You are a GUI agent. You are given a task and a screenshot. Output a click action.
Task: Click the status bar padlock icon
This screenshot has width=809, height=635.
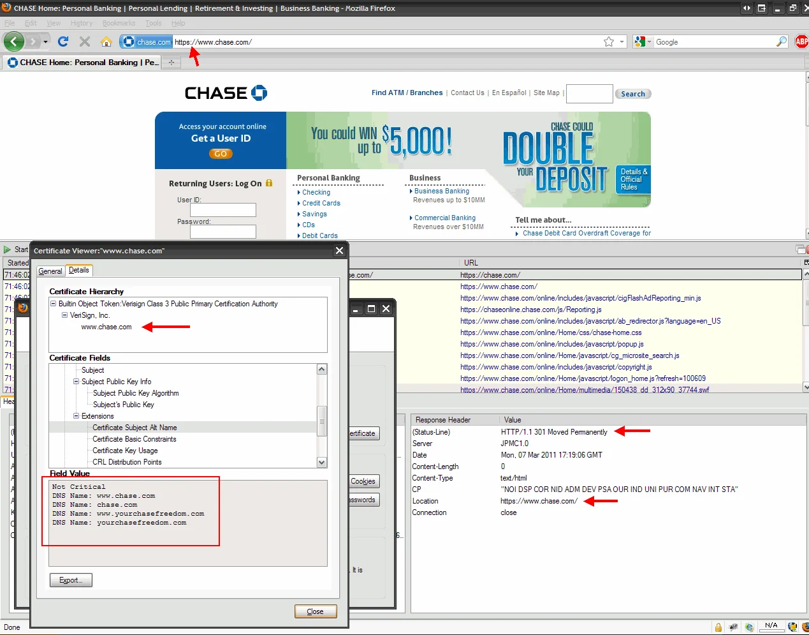[x=718, y=627]
